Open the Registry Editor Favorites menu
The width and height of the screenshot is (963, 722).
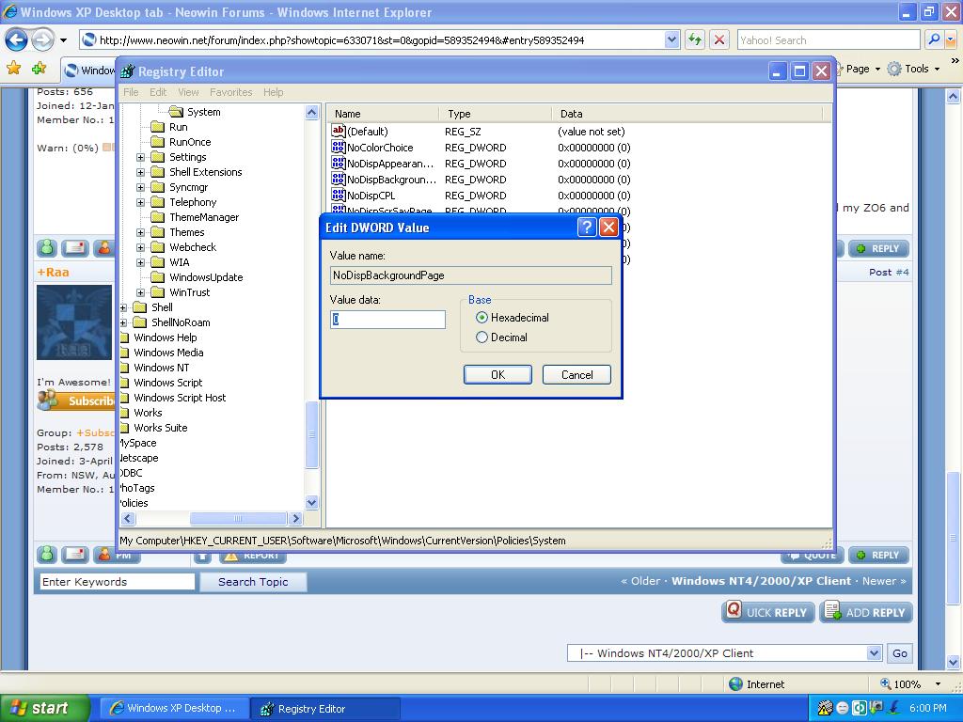tap(231, 92)
